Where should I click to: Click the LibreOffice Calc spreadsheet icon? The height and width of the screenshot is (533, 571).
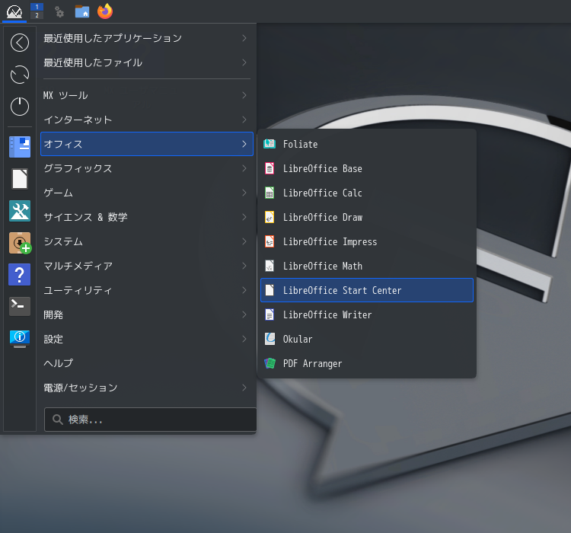(x=270, y=193)
